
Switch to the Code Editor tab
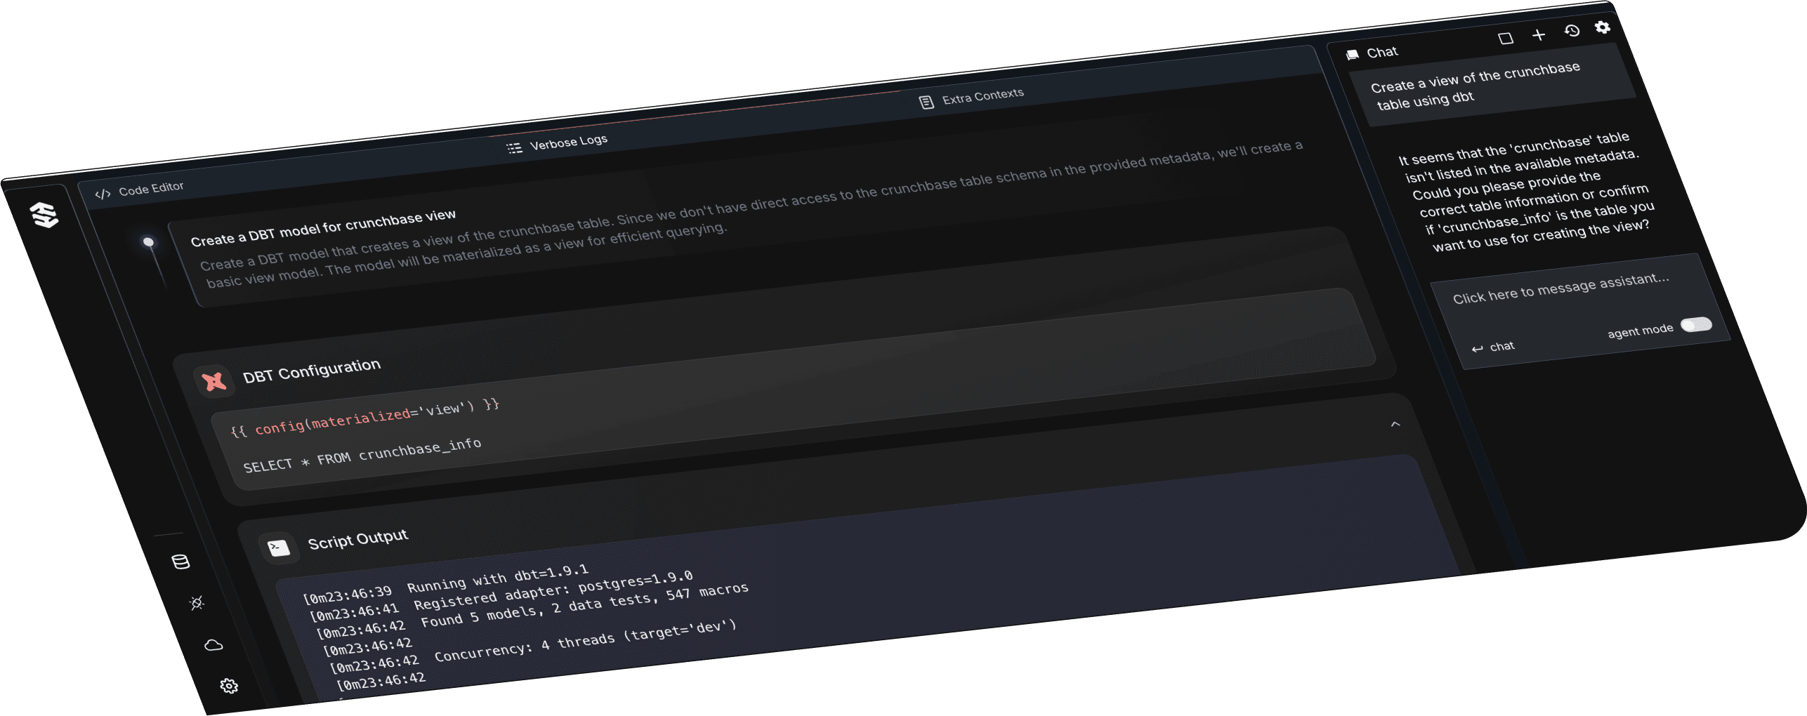click(140, 190)
